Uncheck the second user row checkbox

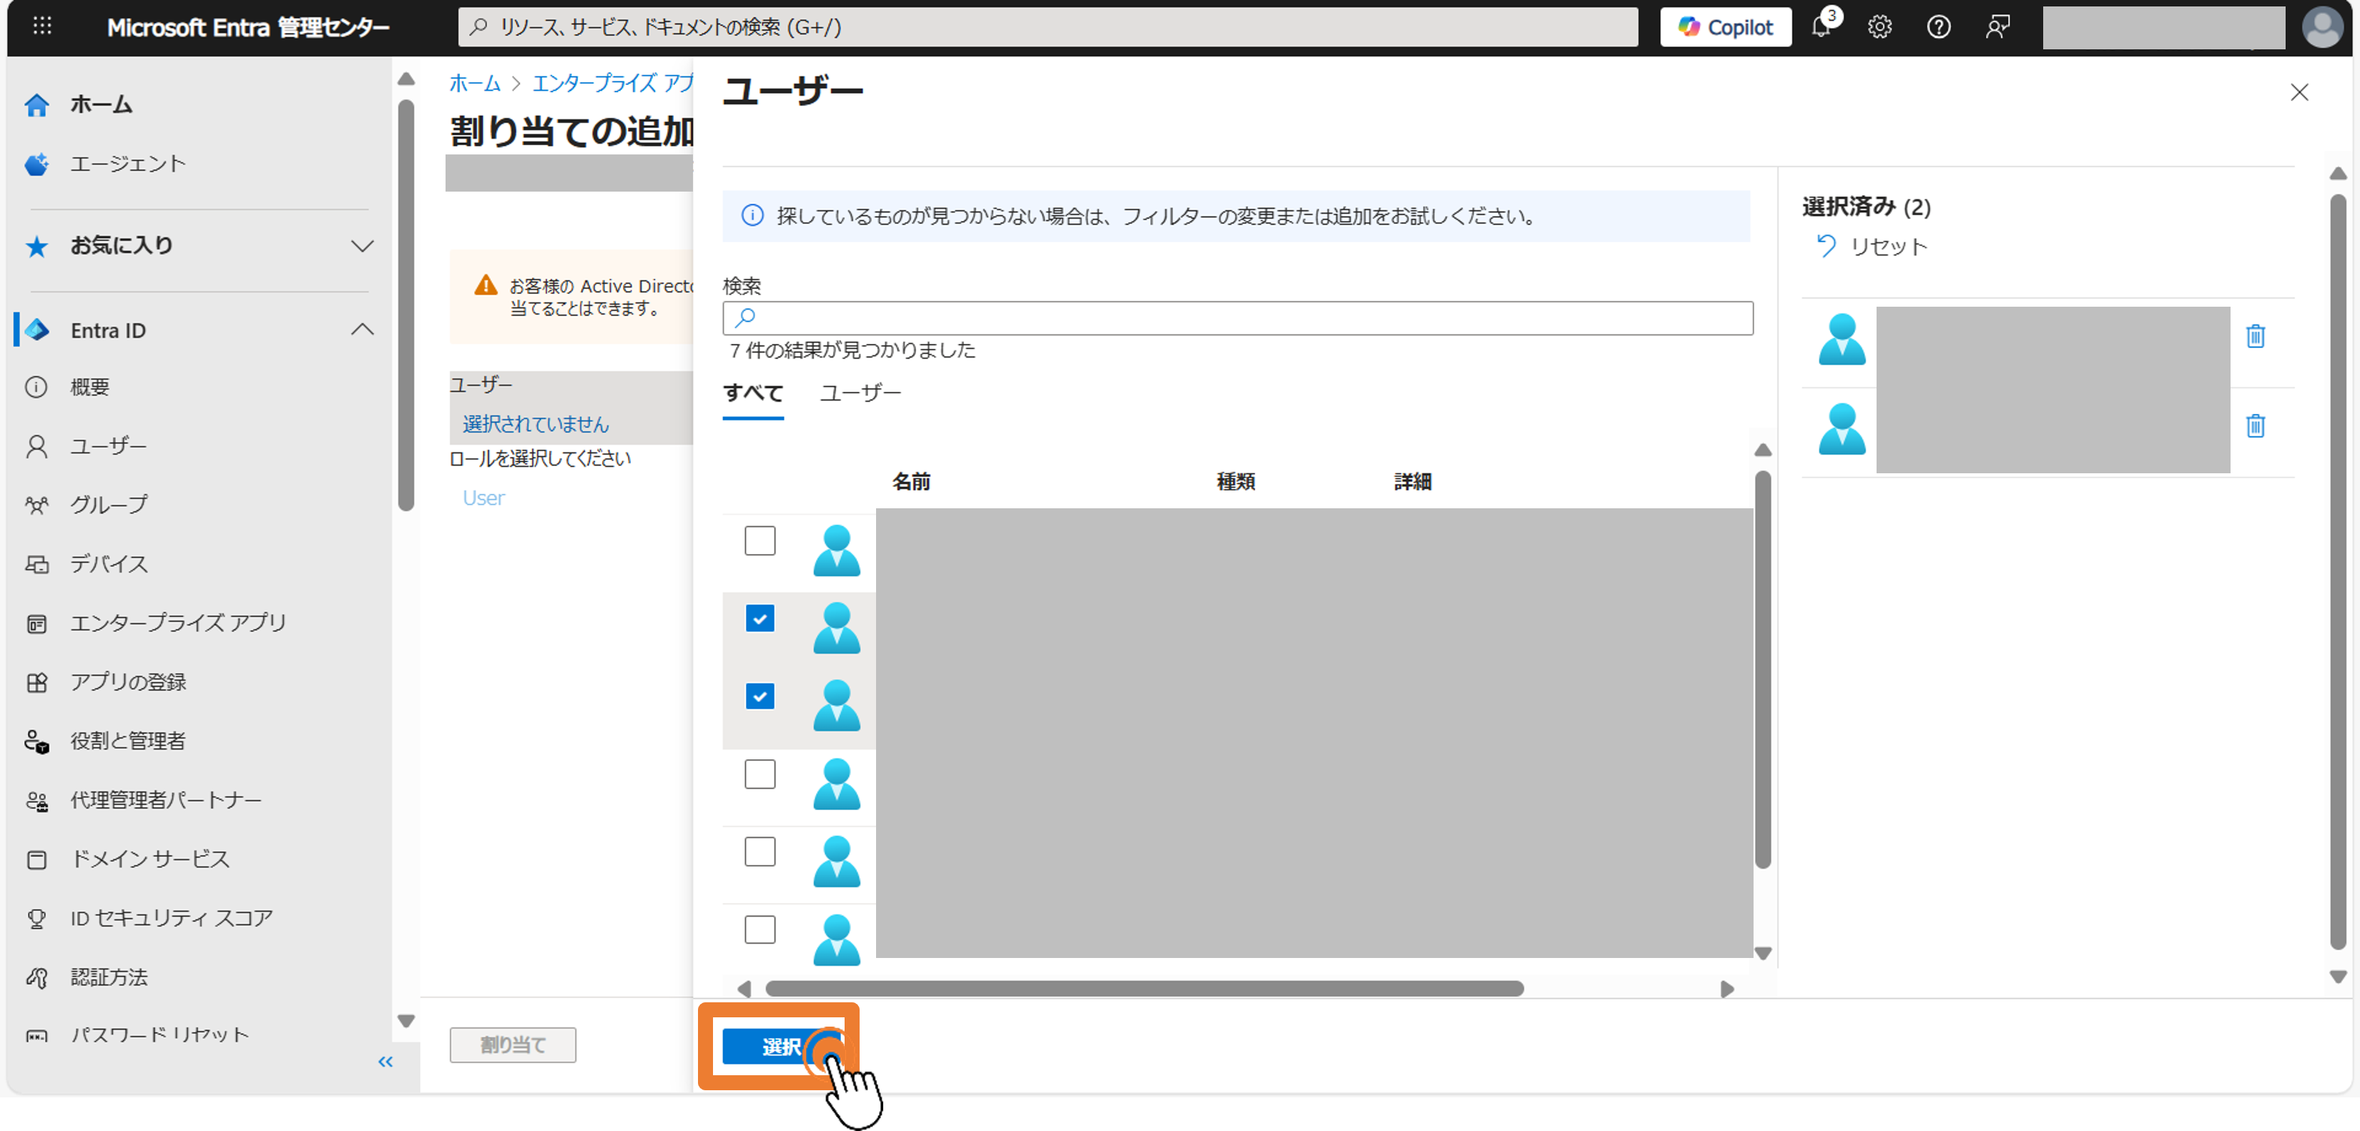click(759, 619)
